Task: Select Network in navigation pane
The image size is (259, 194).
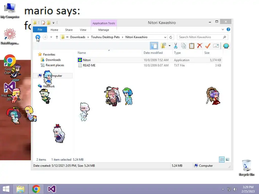Action: pos(49,86)
